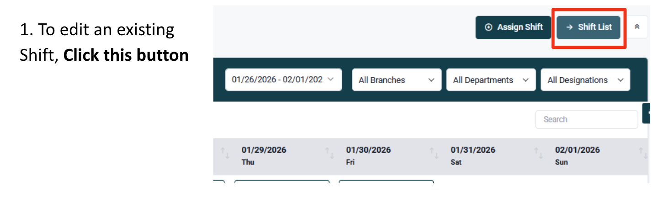Click sort arrows right of 01/29/2026 Thu header
669x213 pixels.
point(329,154)
